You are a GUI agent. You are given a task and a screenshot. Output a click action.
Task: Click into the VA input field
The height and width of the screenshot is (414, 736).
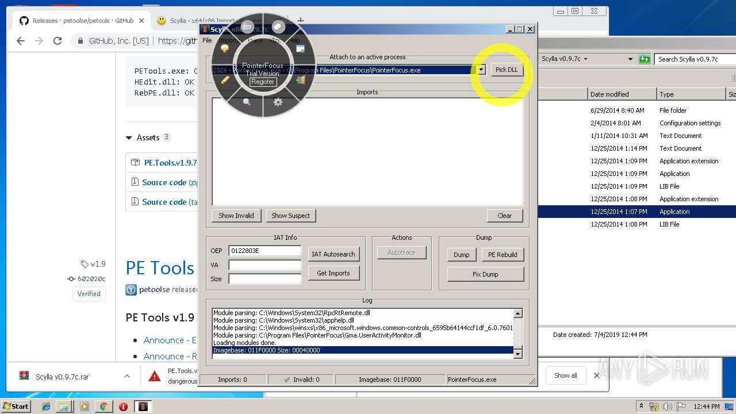click(264, 265)
